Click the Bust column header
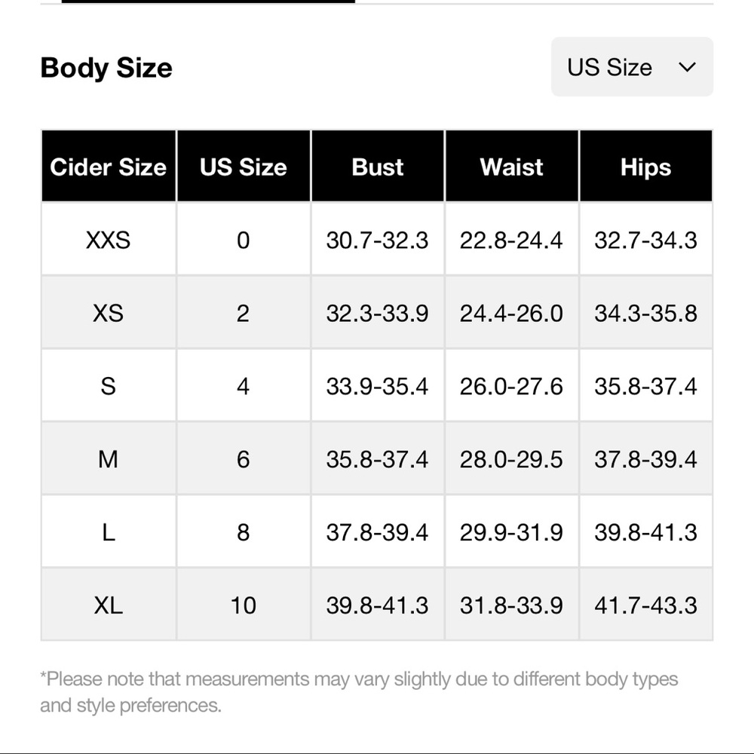This screenshot has height=754, width=754. click(x=377, y=167)
